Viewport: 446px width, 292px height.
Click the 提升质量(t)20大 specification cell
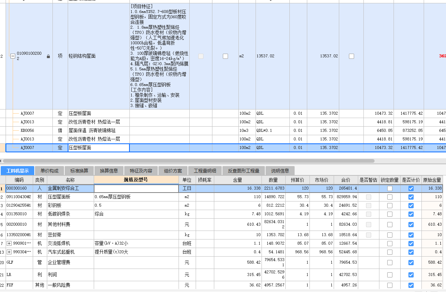(136, 252)
